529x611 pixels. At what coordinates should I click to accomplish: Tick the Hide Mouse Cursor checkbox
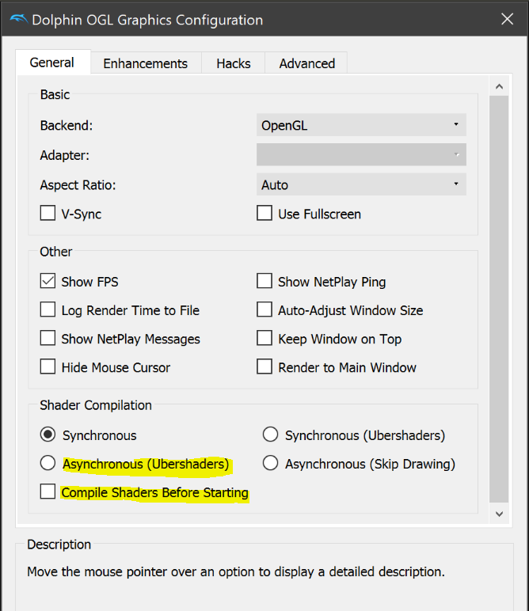click(48, 367)
